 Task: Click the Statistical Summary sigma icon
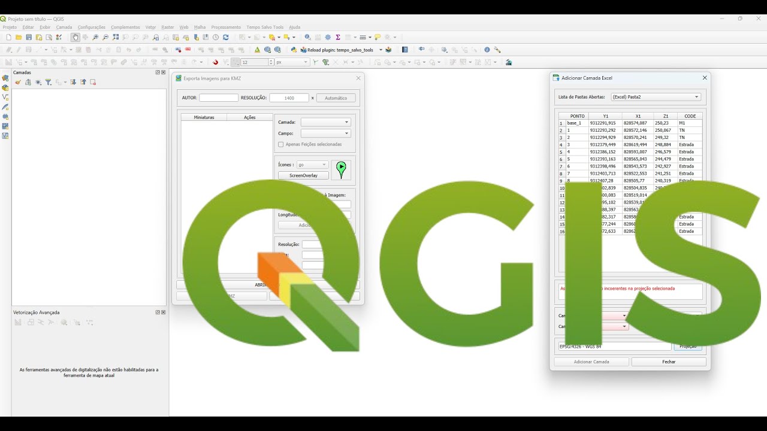[338, 37]
